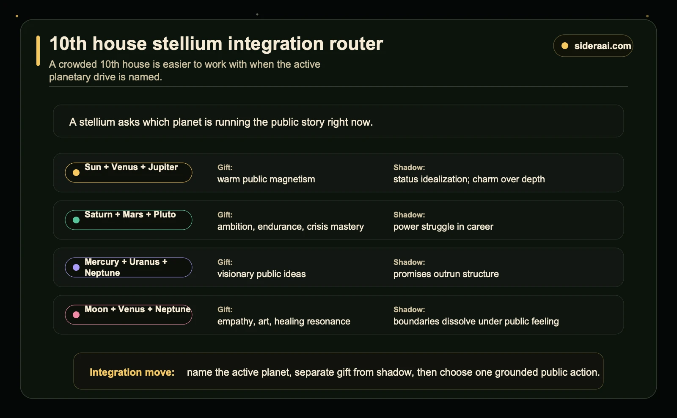The image size is (677, 418).
Task: Click the purple dot beside Mercury + Uranus + Neptune
Action: point(76,267)
